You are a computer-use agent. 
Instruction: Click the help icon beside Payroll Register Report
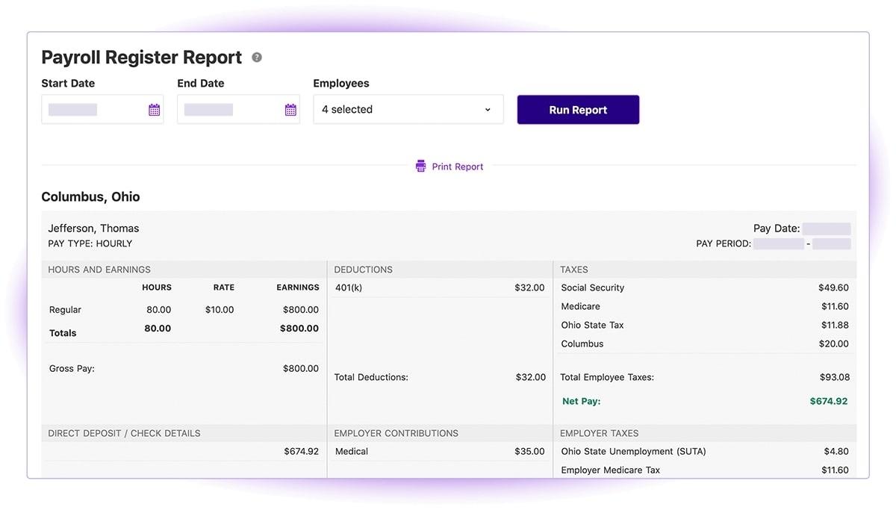[257, 57]
